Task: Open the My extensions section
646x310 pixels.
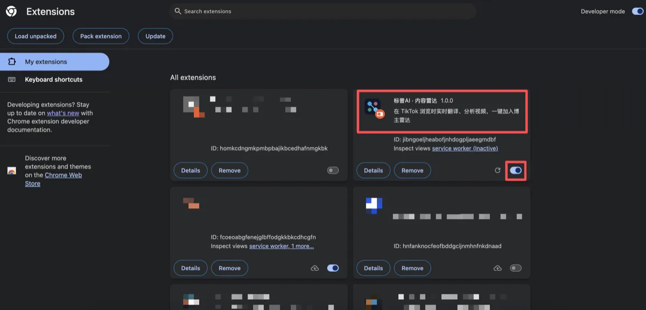Action: pyautogui.click(x=54, y=62)
